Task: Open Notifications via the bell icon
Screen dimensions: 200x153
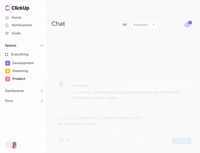Action: 7,25
